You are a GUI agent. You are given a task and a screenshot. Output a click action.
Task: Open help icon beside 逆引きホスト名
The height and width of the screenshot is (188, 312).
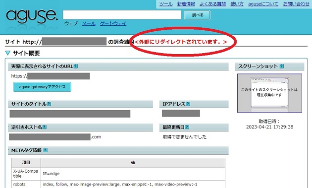coord(45,127)
